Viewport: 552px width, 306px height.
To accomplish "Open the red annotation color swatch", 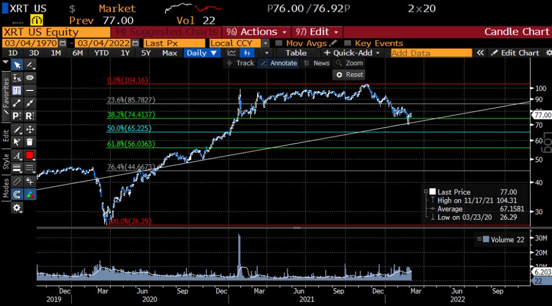I will pyautogui.click(x=30, y=156).
